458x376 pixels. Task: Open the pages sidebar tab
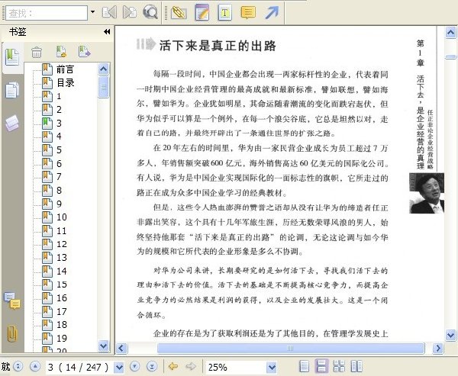[x=12, y=90]
